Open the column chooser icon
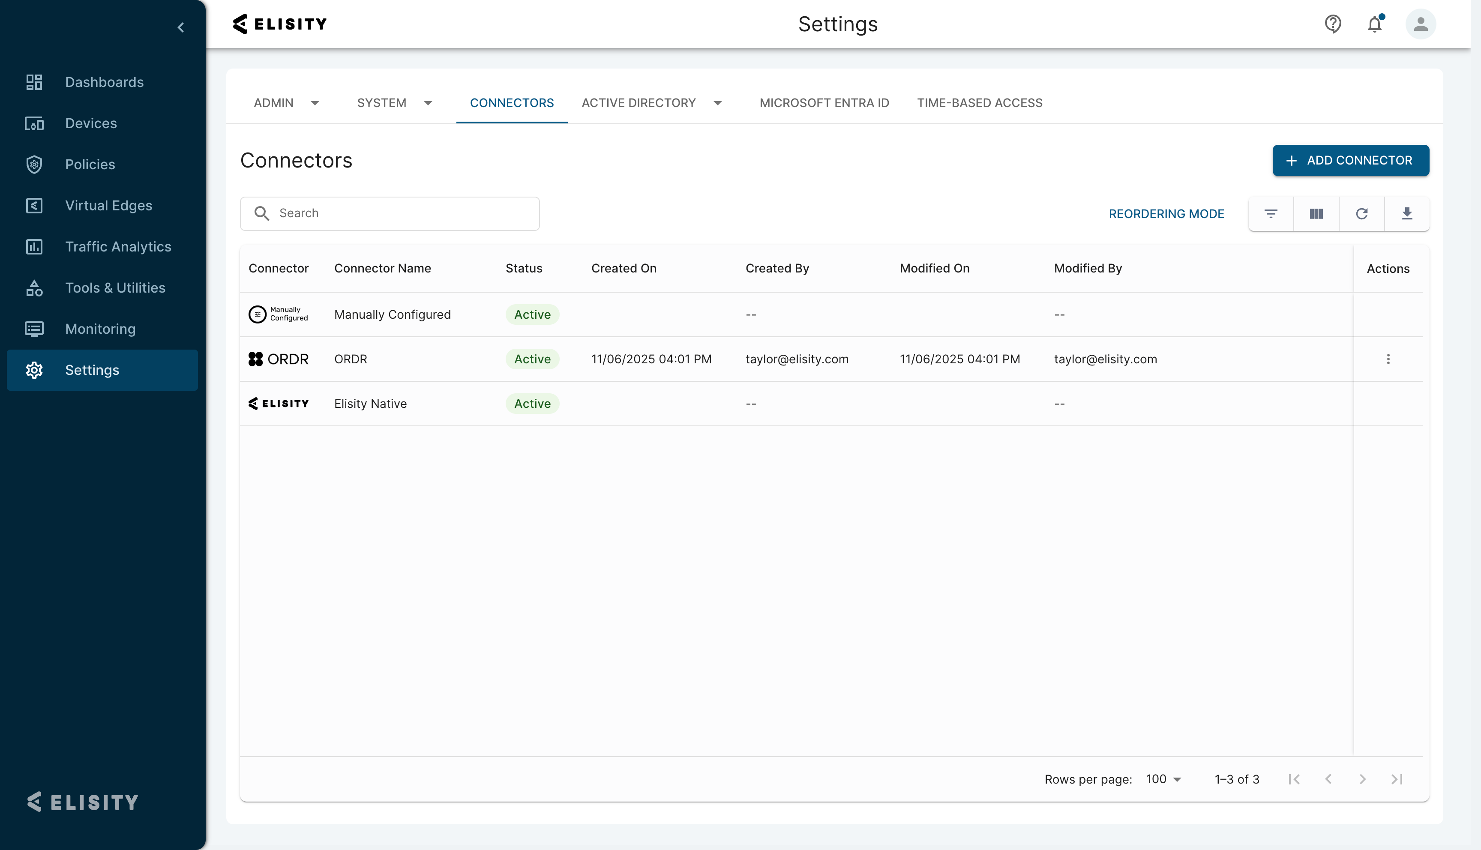 [1316, 214]
